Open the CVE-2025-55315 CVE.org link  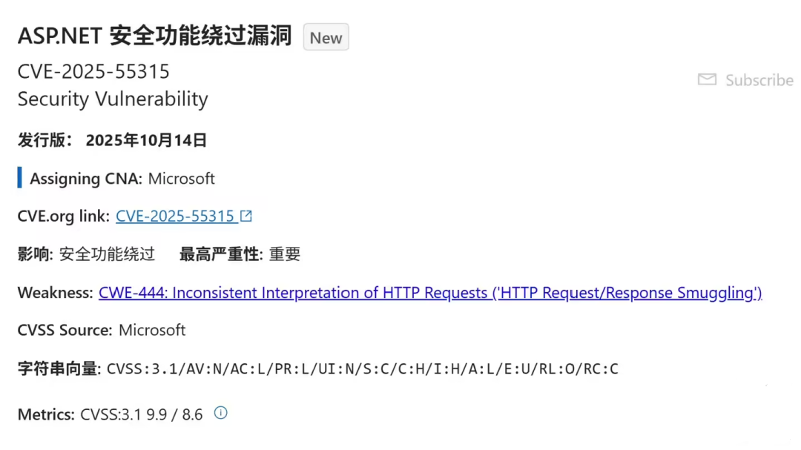tap(175, 216)
